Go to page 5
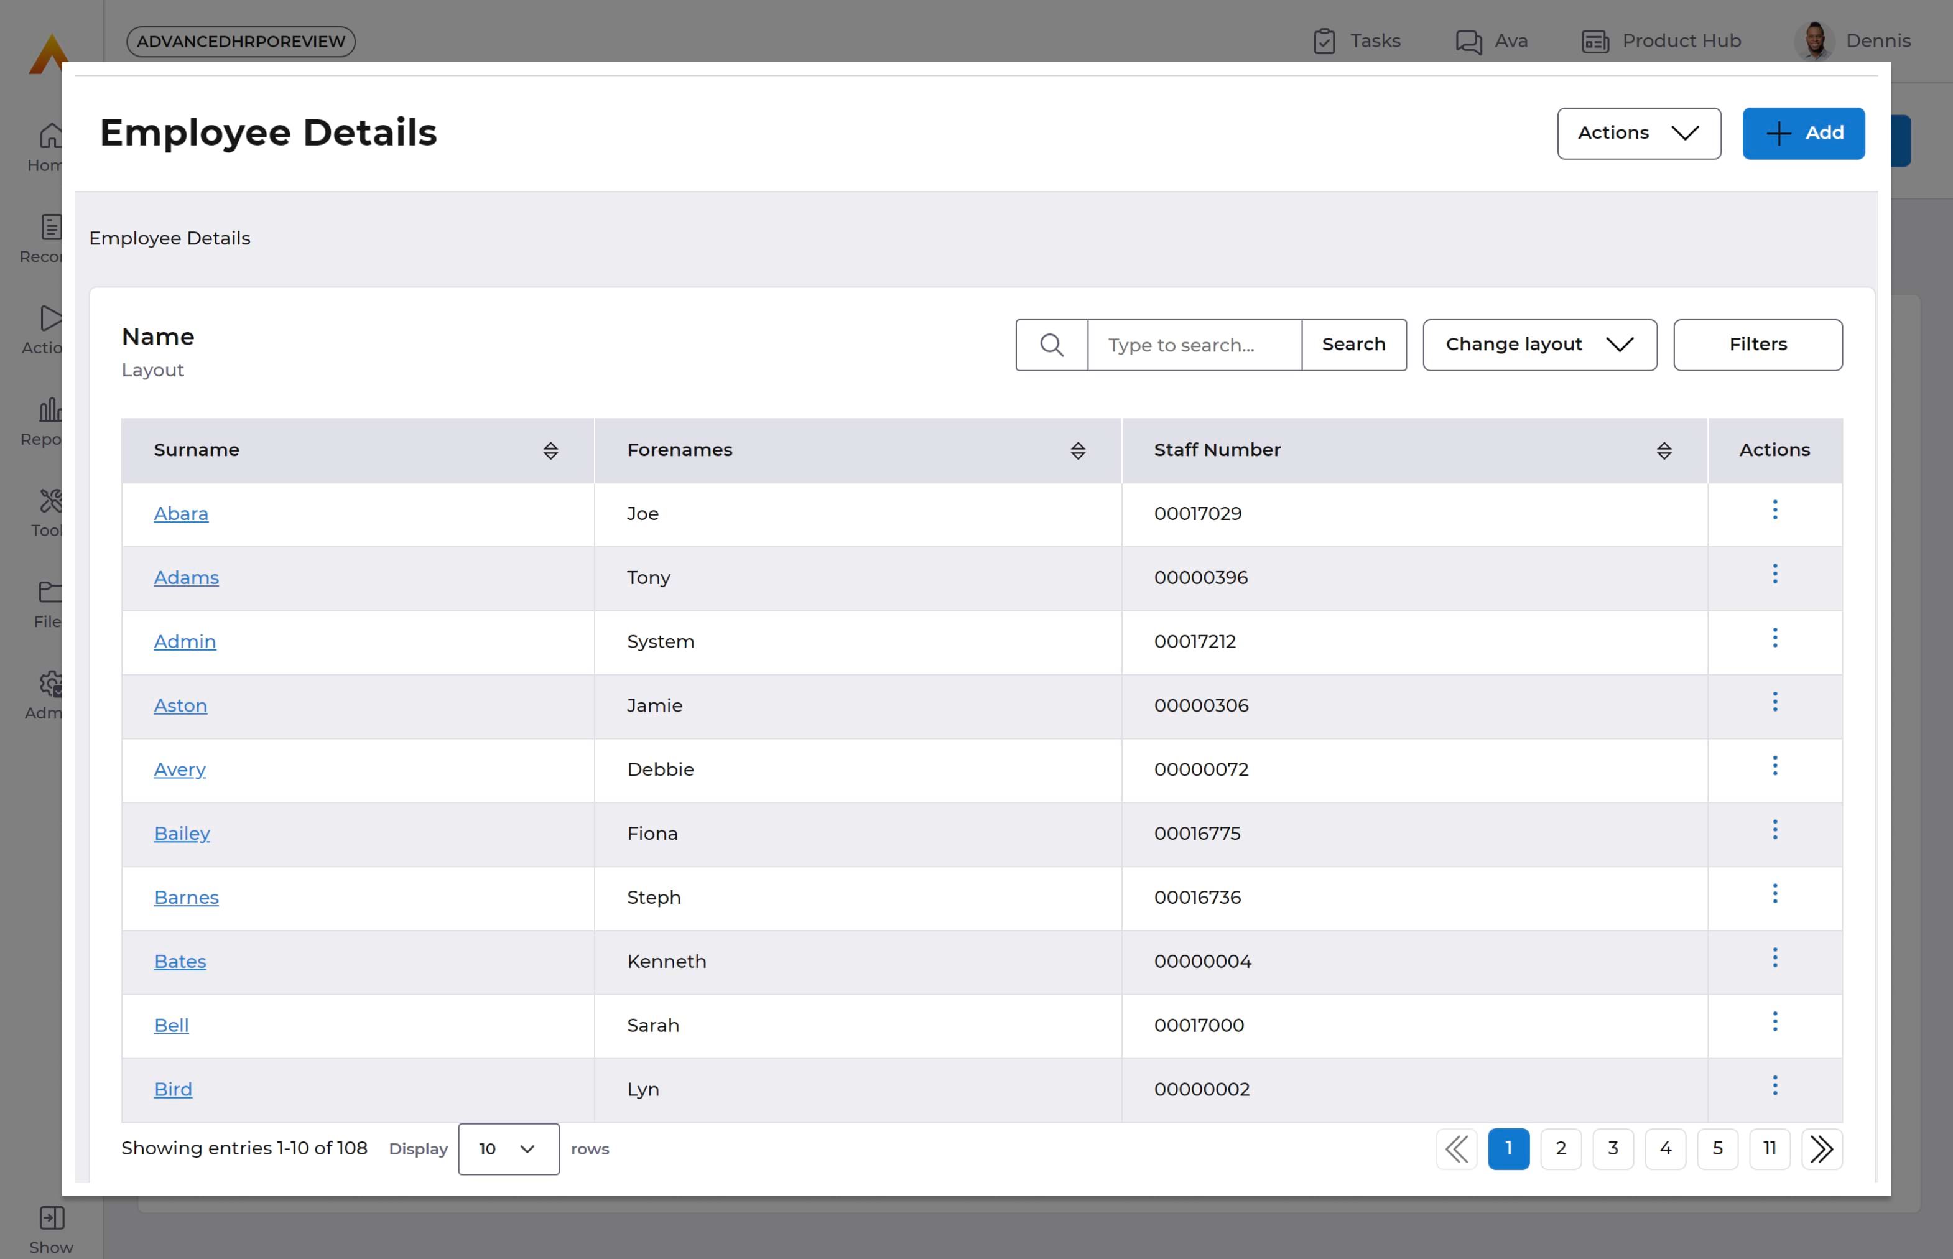 click(x=1717, y=1150)
